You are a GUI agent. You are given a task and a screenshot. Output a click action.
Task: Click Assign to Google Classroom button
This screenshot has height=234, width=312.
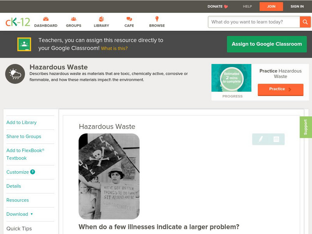click(x=267, y=44)
